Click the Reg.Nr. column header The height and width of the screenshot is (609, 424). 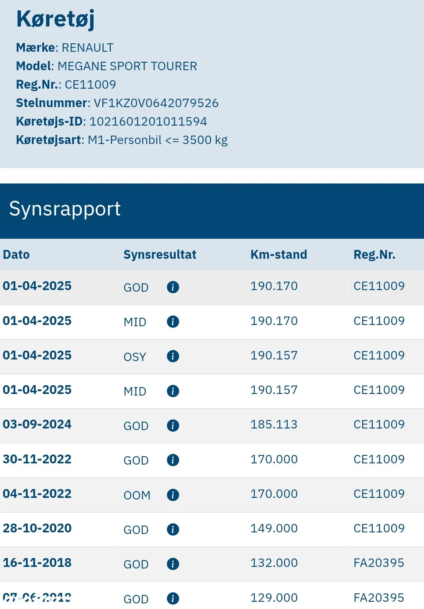(374, 254)
